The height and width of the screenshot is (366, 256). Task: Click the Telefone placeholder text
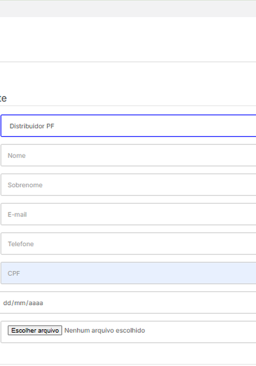click(20, 244)
